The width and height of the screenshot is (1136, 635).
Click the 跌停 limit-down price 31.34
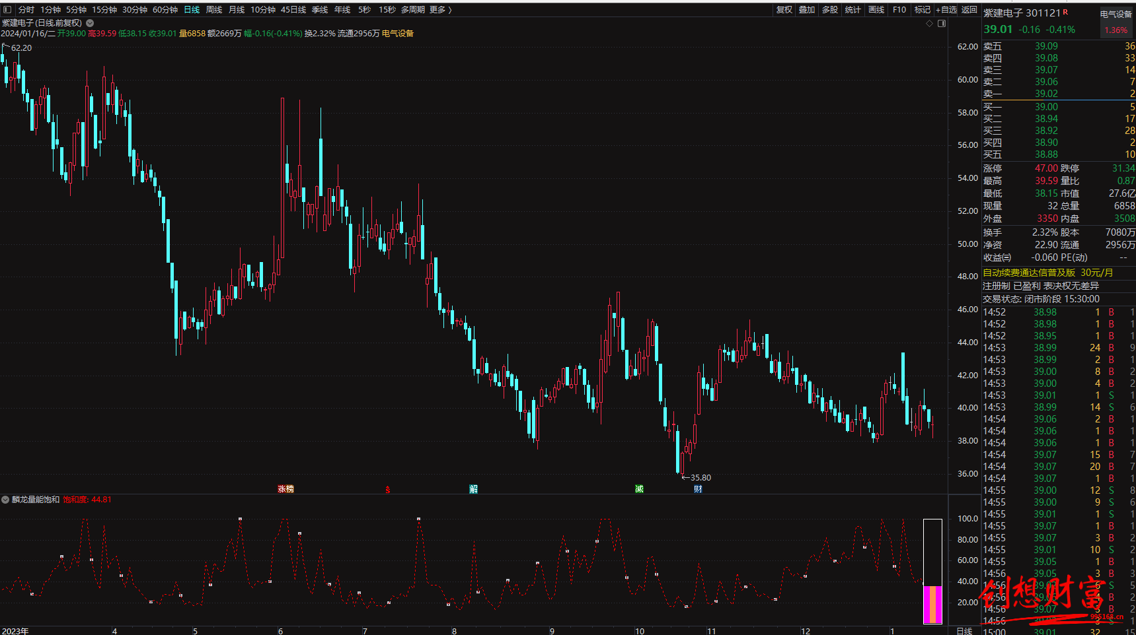point(1123,168)
